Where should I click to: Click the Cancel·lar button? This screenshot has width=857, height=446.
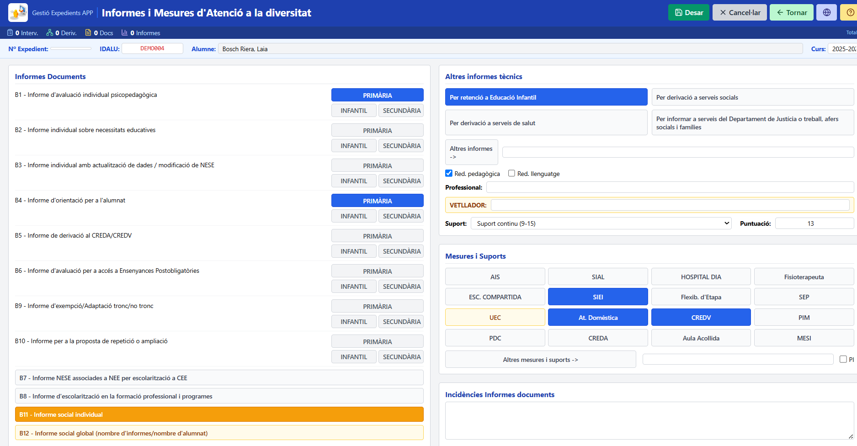[x=740, y=12]
